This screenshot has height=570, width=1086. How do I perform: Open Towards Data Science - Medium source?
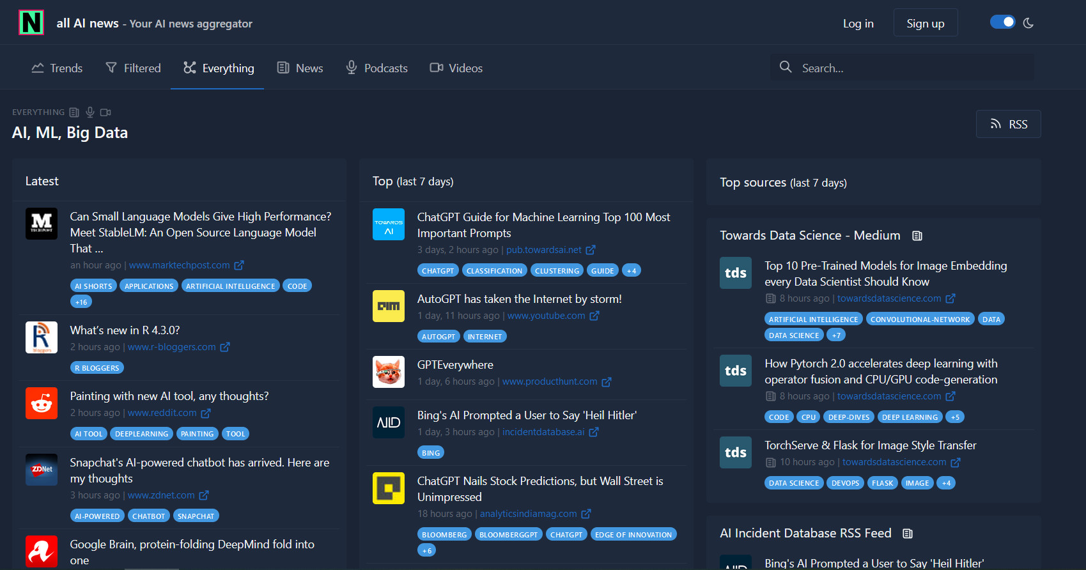pyautogui.click(x=810, y=235)
